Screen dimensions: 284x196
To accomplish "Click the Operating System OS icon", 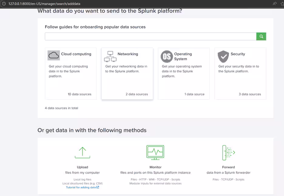I will tap(167, 56).
